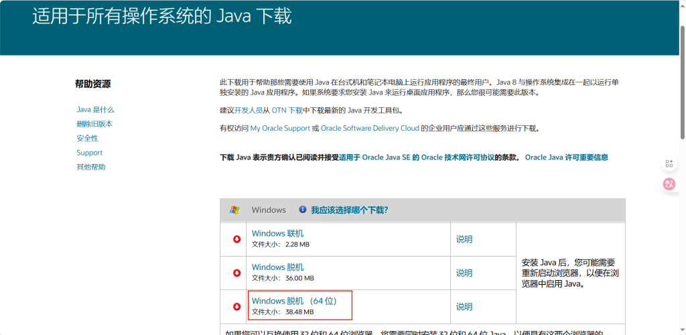Click the red download icon beside Windows 联机
Image resolution: width=686 pixels, height=335 pixels.
(236, 239)
